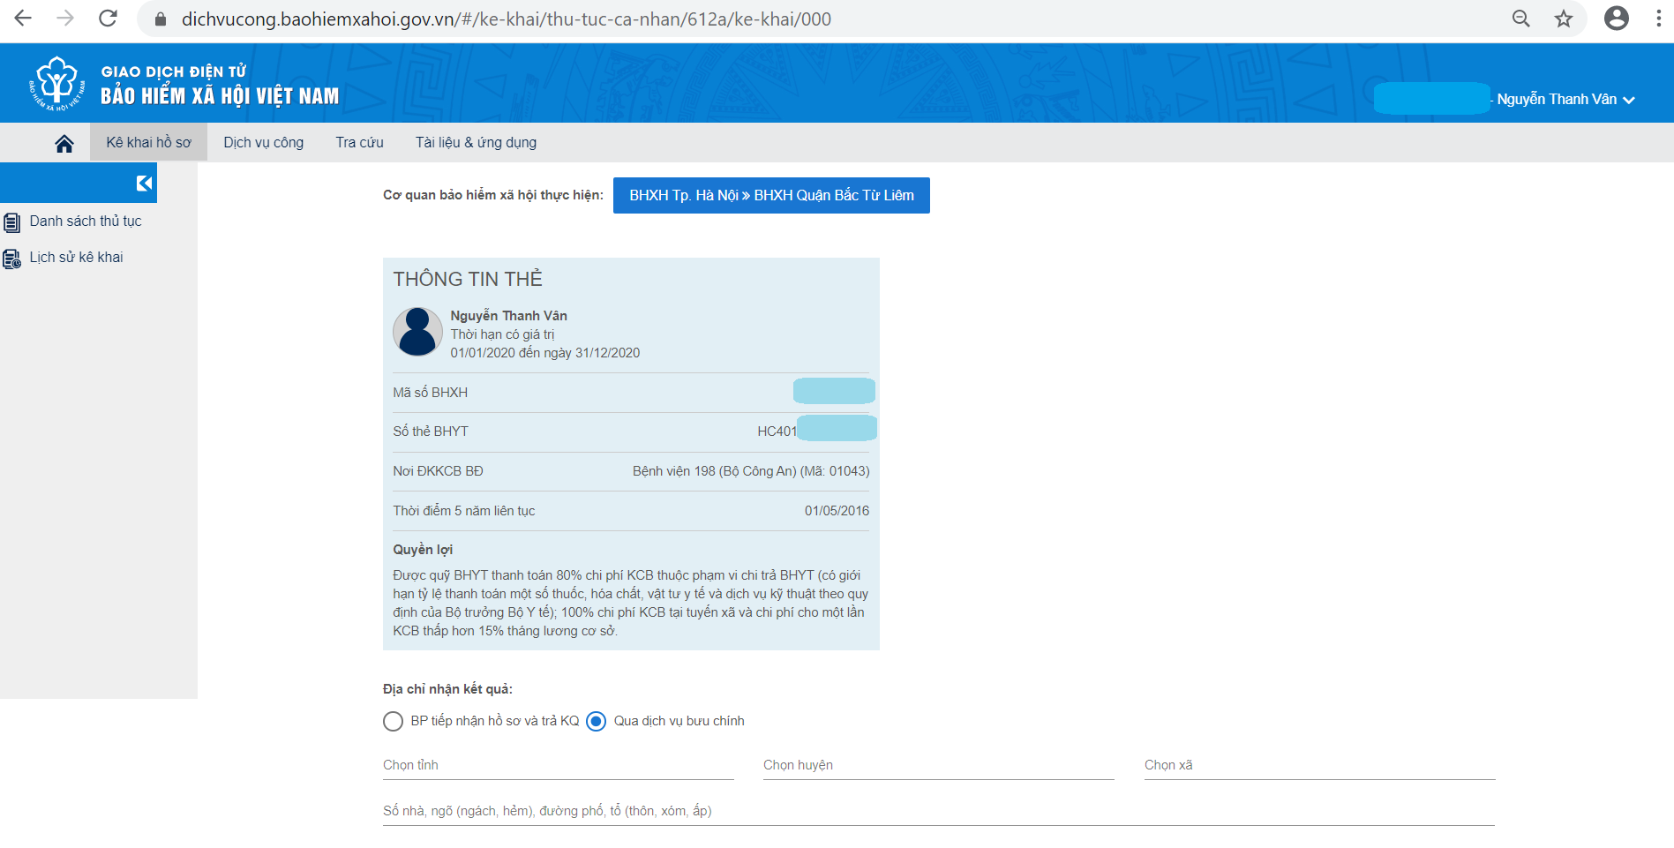Open Danh sách thủ tục link
Image resolution: width=1674 pixels, height=848 pixels.
pos(86,221)
